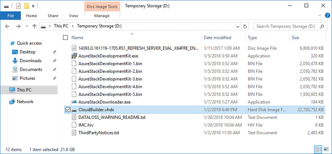Go up one level with the Up arrow
The height and width of the screenshot is (154, 332).
pyautogui.click(x=34, y=26)
